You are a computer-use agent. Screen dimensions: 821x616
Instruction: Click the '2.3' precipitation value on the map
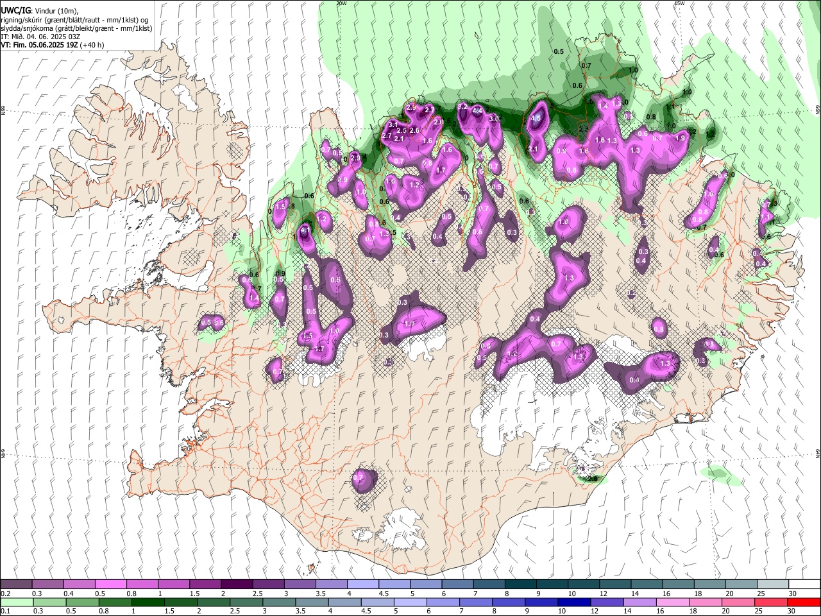[x=584, y=129]
